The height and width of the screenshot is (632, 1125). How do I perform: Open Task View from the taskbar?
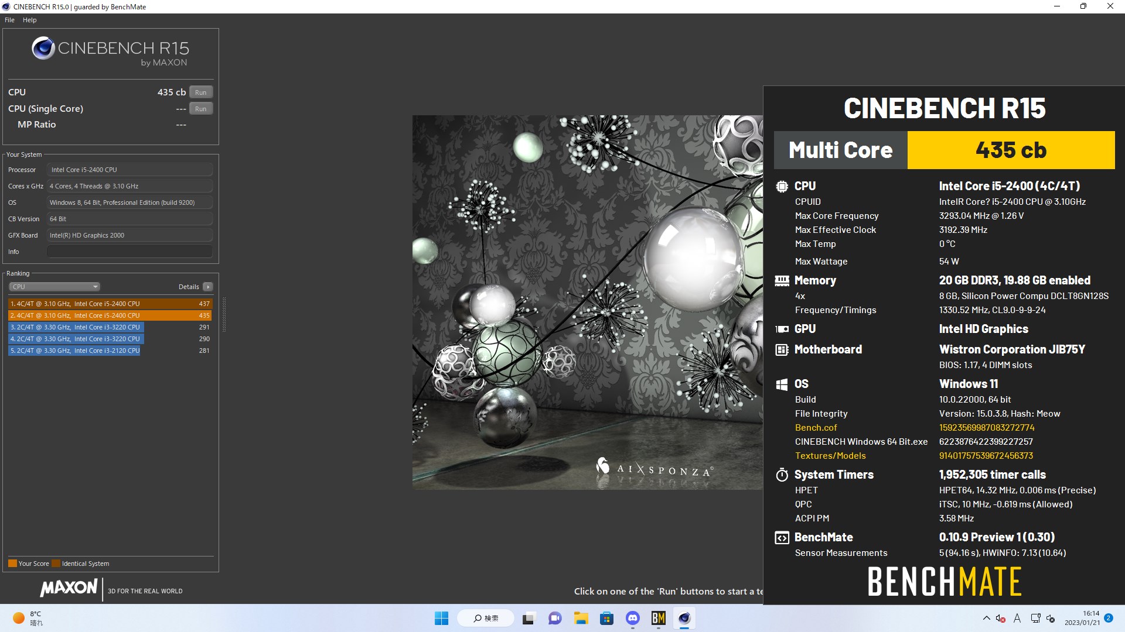click(x=529, y=618)
